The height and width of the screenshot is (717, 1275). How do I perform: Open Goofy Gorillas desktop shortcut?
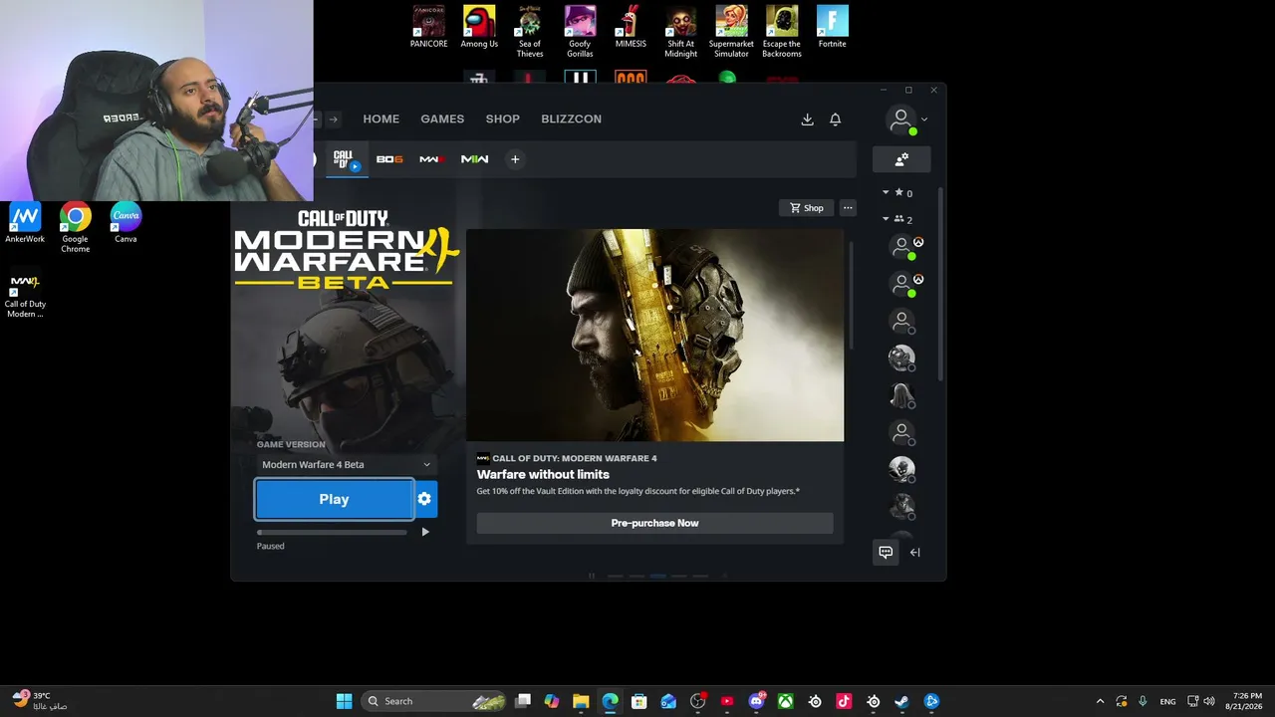click(580, 32)
